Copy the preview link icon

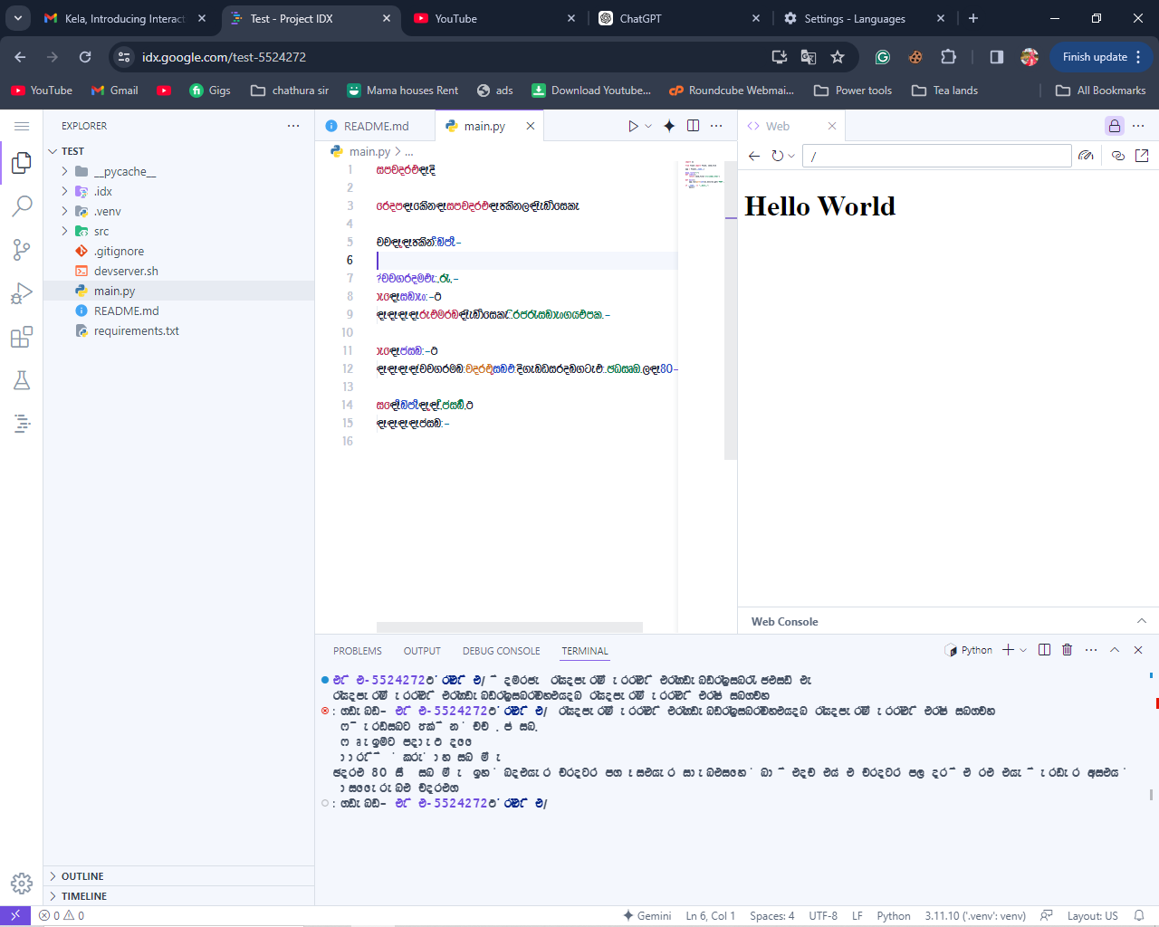(1118, 156)
